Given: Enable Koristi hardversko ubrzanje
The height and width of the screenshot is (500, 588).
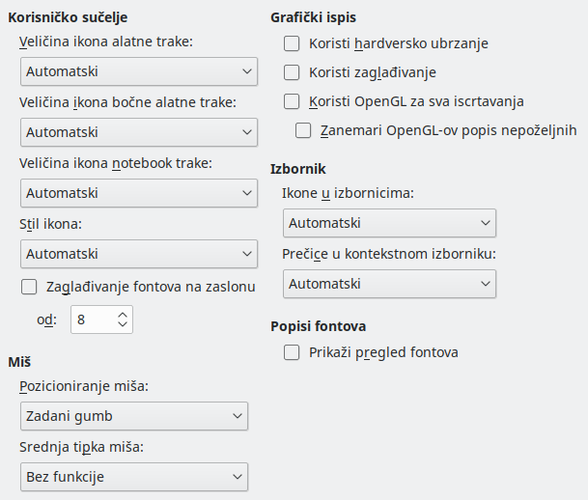Looking at the screenshot, I should [x=292, y=43].
